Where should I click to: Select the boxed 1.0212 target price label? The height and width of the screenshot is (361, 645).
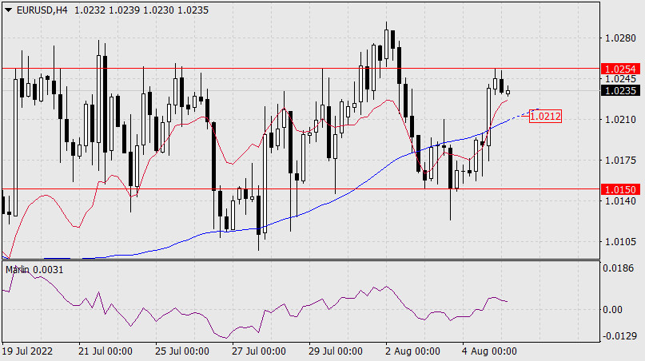coord(545,117)
